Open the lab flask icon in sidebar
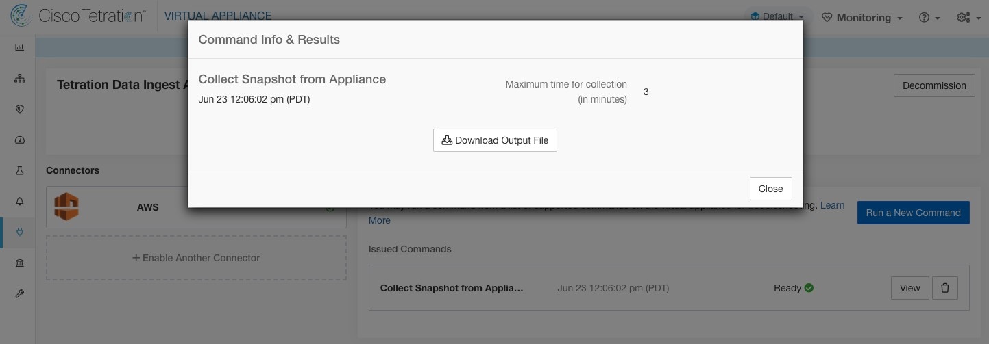Viewport: 989px width, 344px height. coord(19,170)
